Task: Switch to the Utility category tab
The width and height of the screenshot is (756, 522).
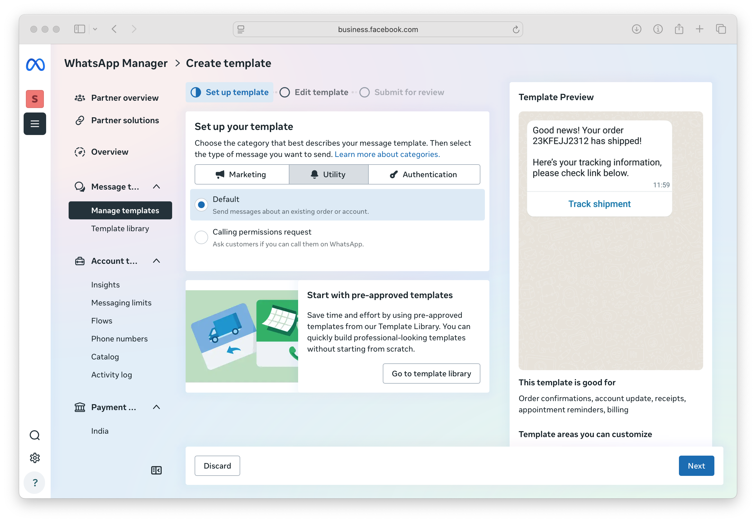Action: pyautogui.click(x=328, y=174)
